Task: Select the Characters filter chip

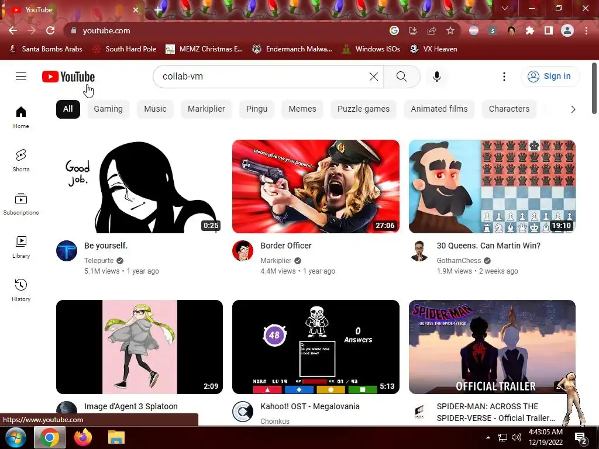Action: pyautogui.click(x=510, y=109)
